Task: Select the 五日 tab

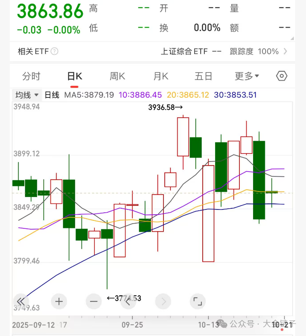Action: pos(203,76)
